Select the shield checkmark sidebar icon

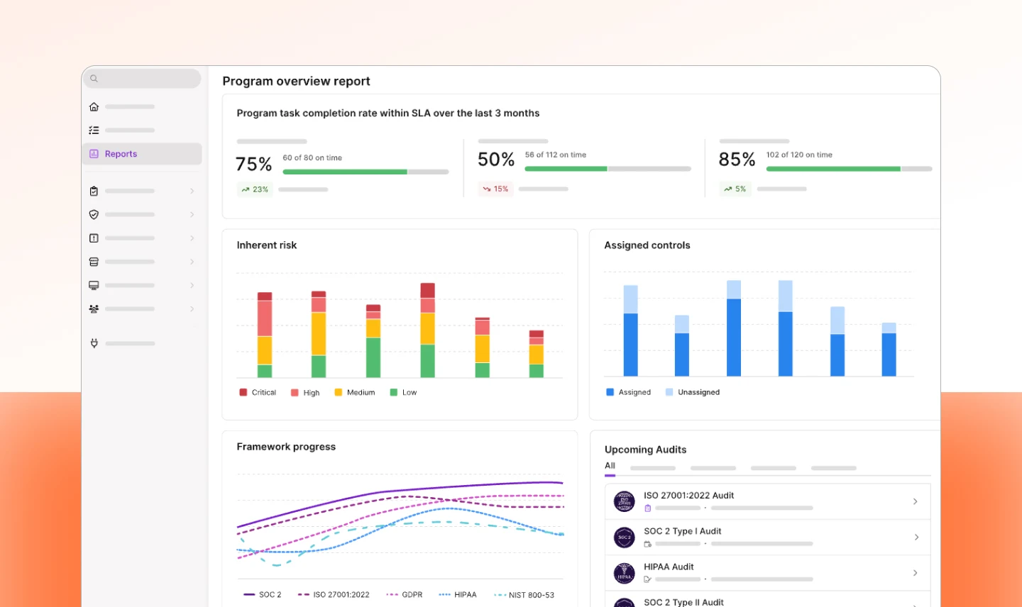pyautogui.click(x=94, y=215)
